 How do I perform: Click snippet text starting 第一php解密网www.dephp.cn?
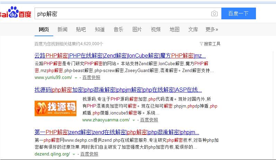pyautogui.click(x=126, y=143)
